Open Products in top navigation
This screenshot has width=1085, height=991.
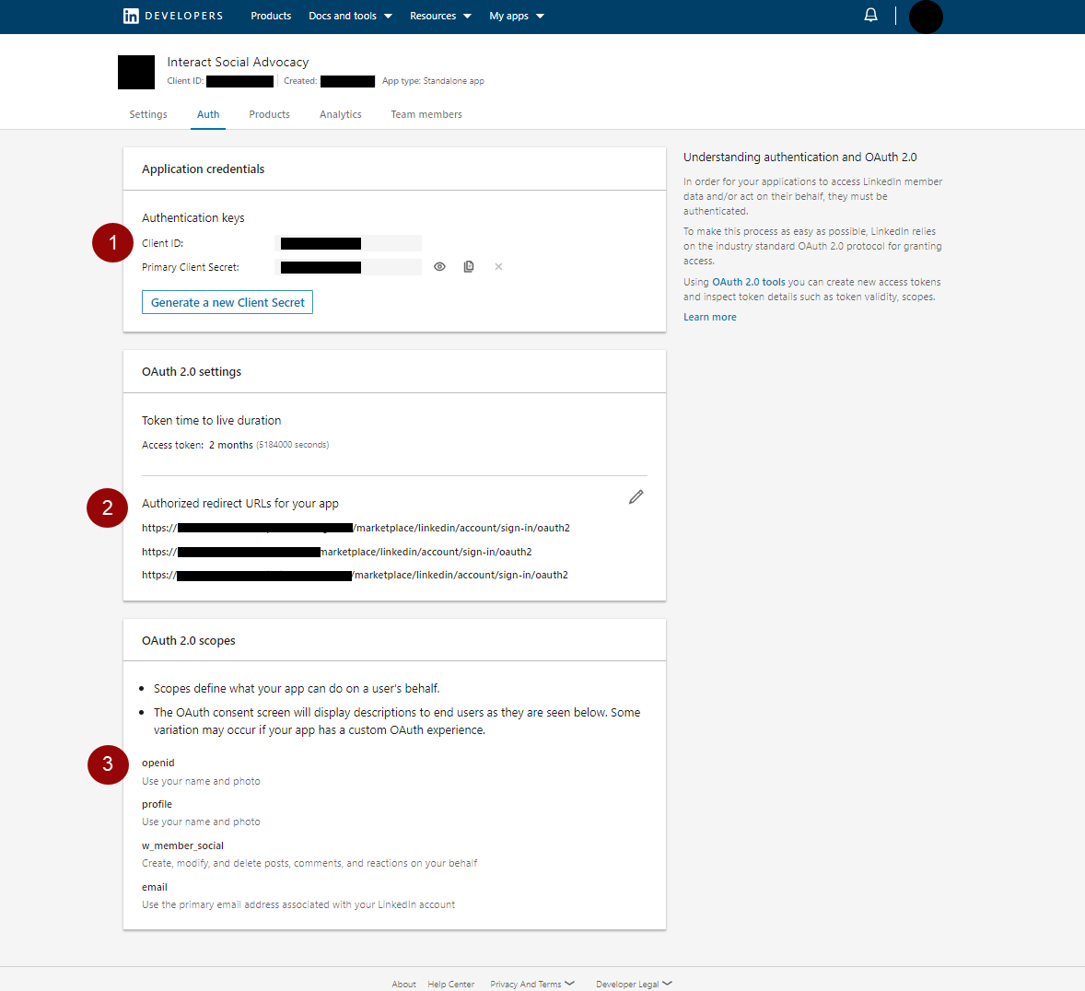click(x=271, y=16)
